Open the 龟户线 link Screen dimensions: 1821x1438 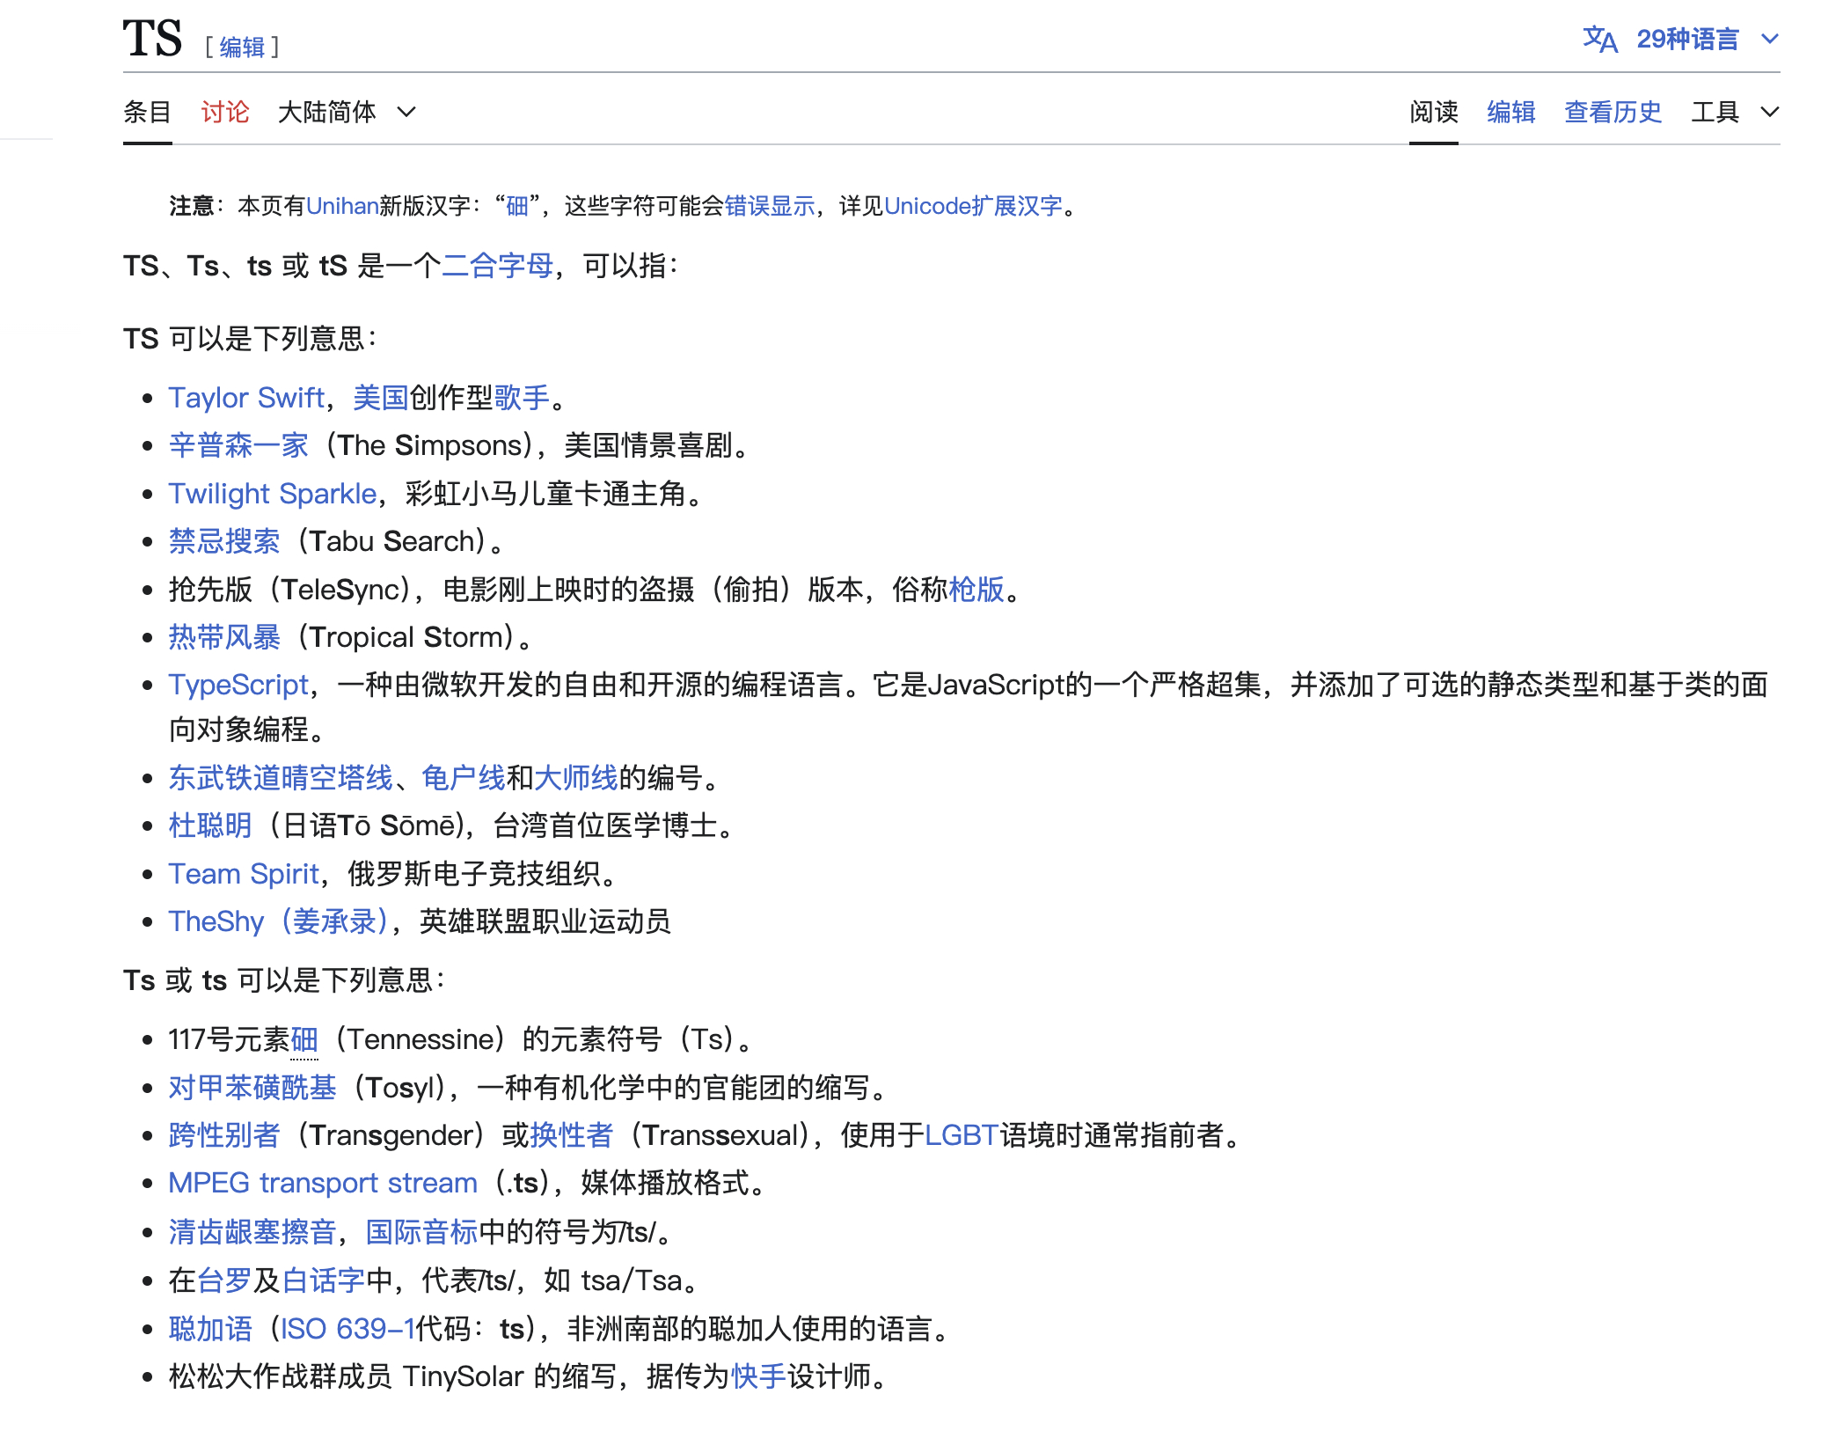click(464, 778)
